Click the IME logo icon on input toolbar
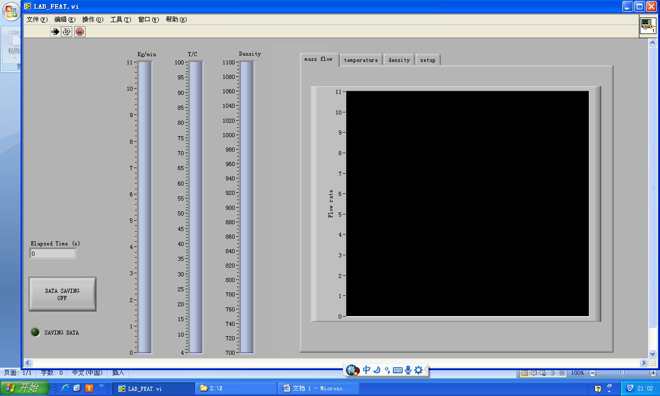 point(353,370)
